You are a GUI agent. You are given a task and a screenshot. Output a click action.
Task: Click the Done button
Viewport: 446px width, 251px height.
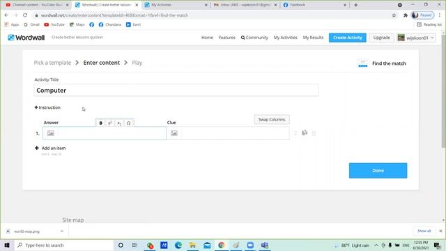coord(378,170)
